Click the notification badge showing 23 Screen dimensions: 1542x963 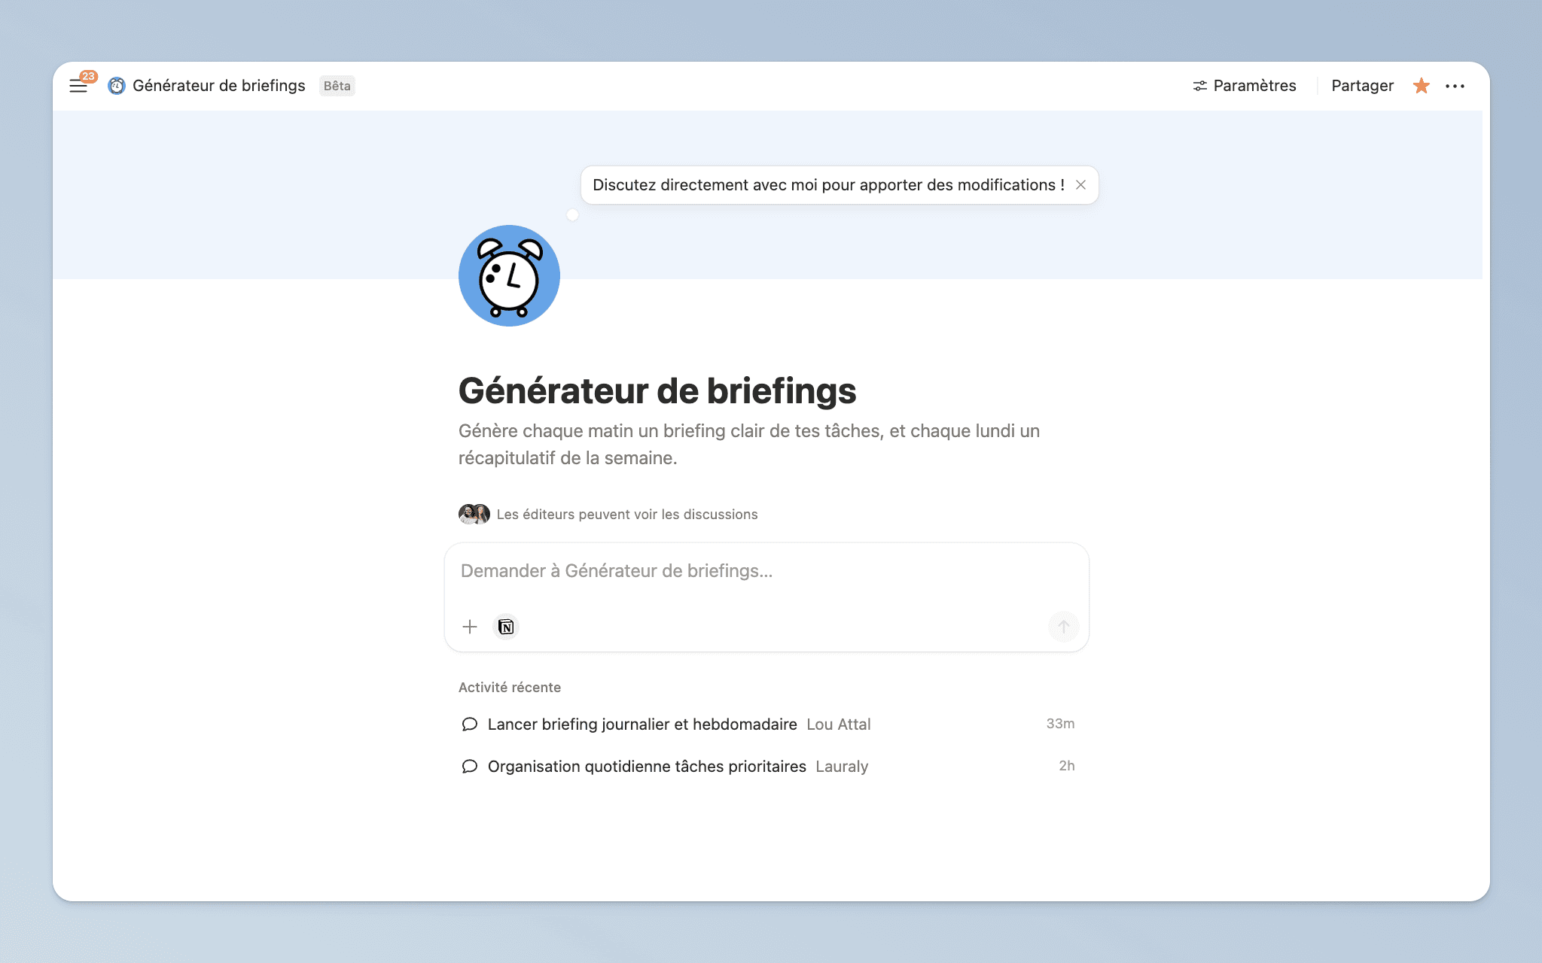tap(89, 74)
